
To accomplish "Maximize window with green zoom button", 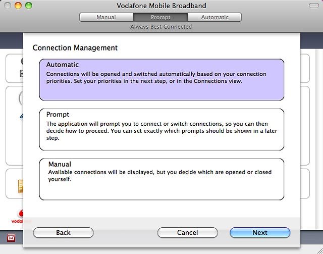I will (x=29, y=6).
